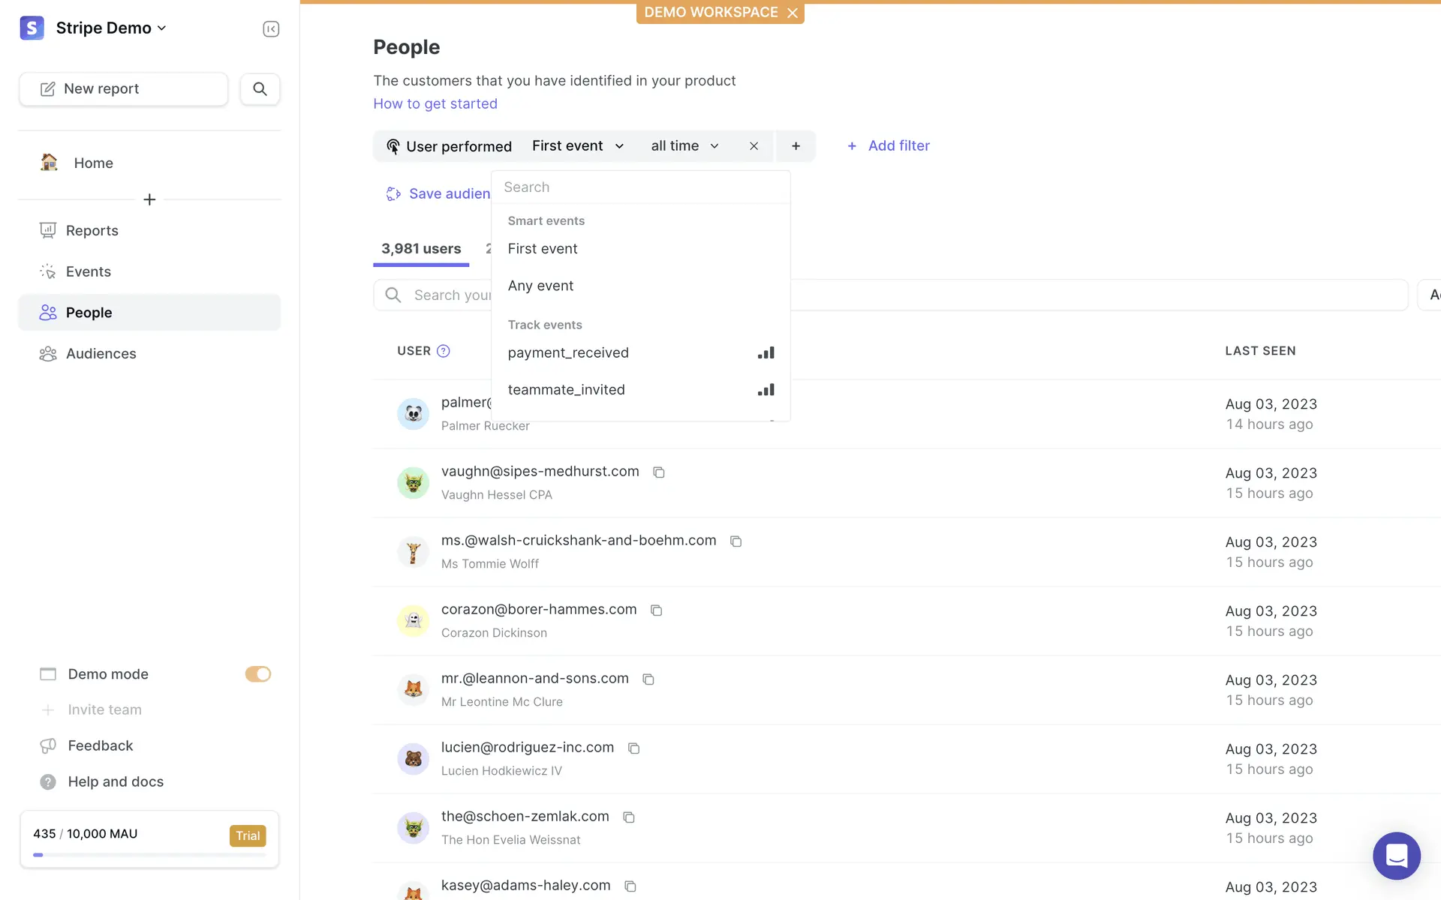Go to Audiences in the sidebar
This screenshot has height=900, width=1441.
(x=101, y=353)
